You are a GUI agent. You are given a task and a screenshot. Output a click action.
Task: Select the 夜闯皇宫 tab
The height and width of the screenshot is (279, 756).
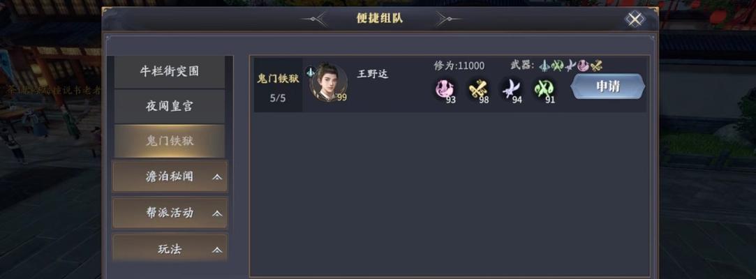point(170,107)
